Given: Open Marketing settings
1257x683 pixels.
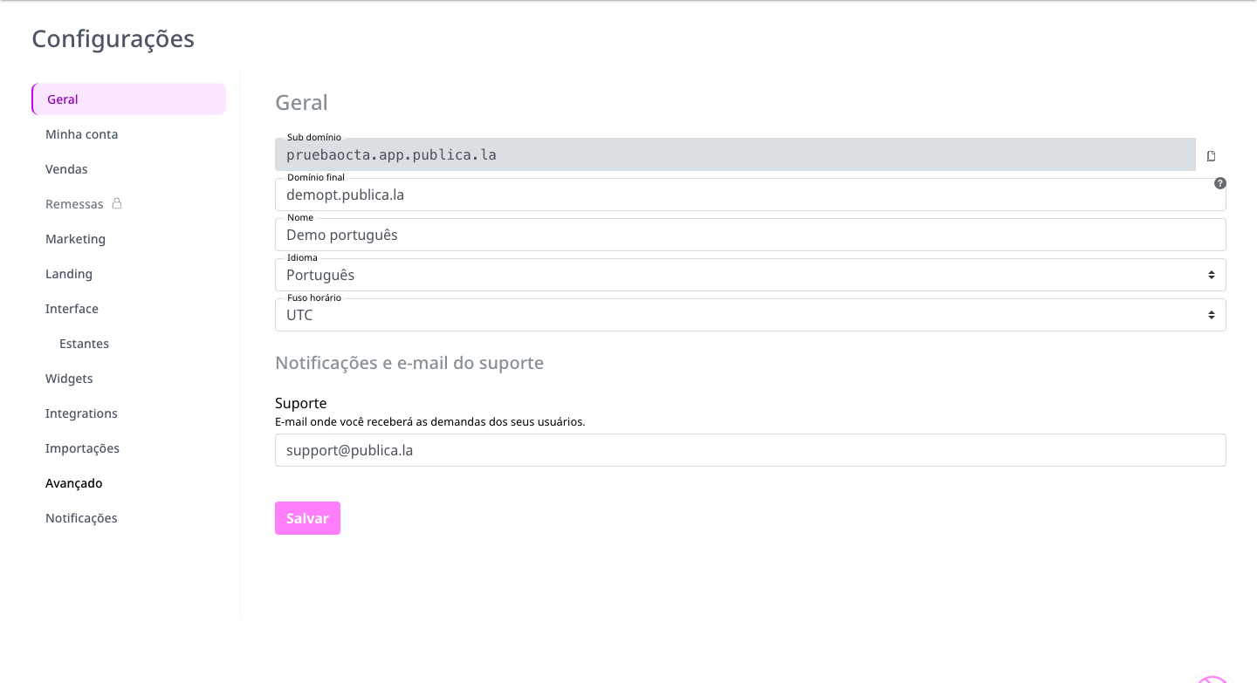Looking at the screenshot, I should (x=75, y=239).
